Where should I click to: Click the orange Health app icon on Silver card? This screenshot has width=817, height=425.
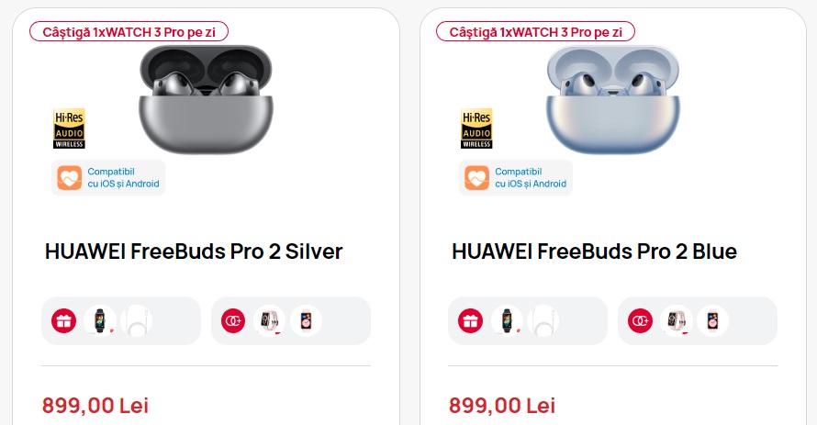coord(69,178)
